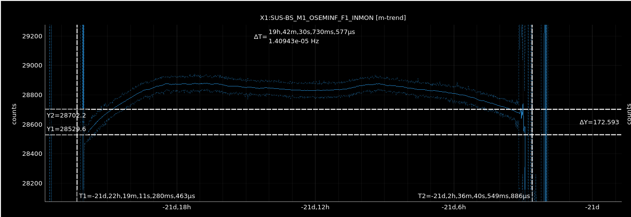Viewport: 631px width, 217px height.
Task: Grab the T2 vertical dashed cursor line
Action: pos(532,113)
